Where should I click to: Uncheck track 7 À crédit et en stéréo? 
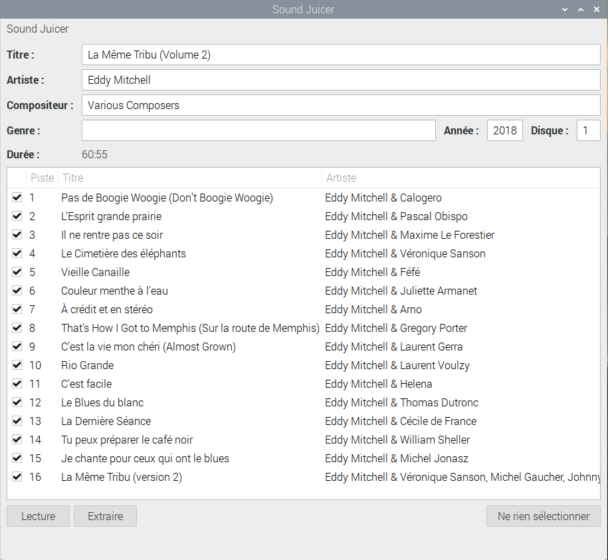17,309
